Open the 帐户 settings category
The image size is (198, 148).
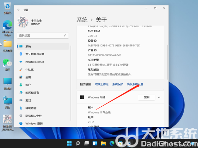[43, 85]
